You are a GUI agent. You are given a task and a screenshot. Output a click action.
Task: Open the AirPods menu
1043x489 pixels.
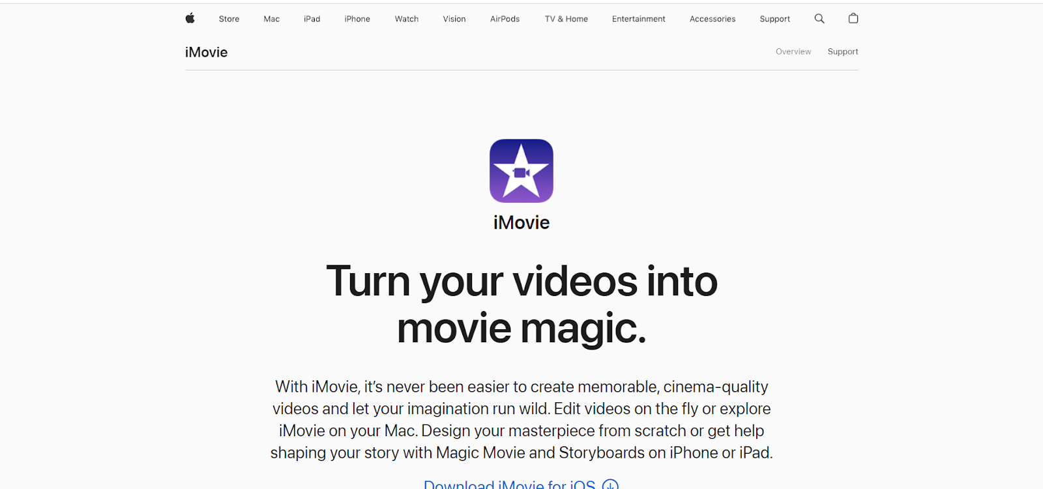pos(505,19)
